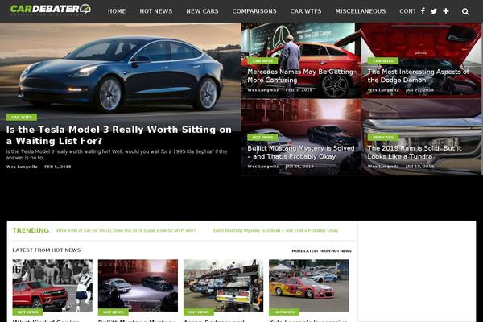
Task: Click the CarDebater logo
Action: [x=50, y=9]
